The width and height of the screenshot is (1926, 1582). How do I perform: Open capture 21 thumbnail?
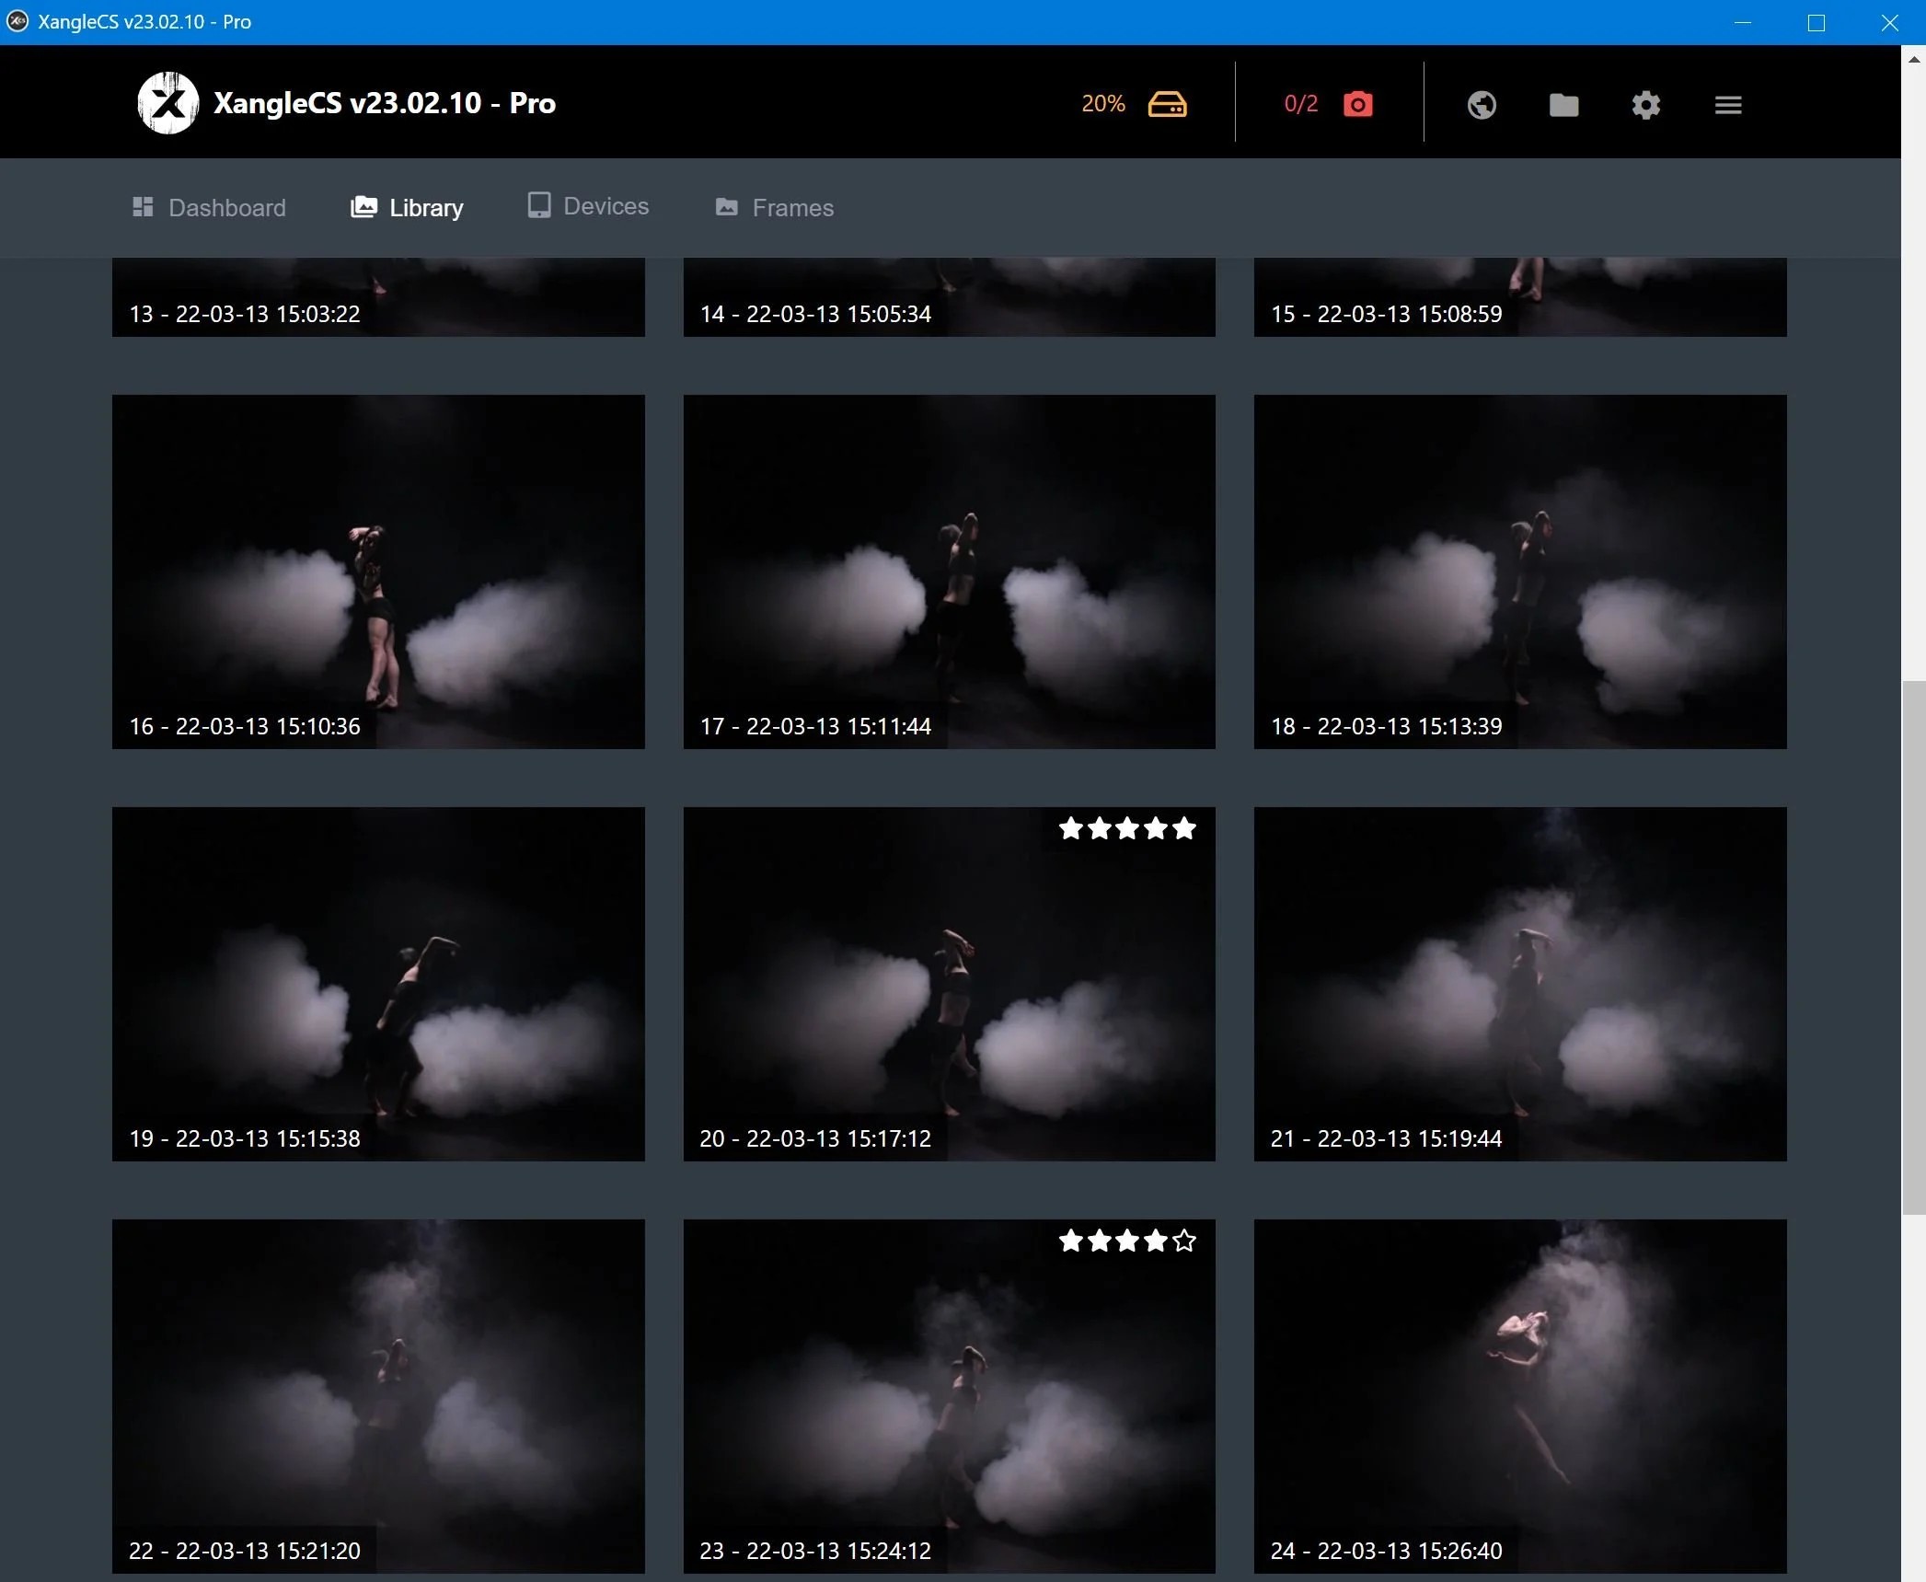[1520, 984]
